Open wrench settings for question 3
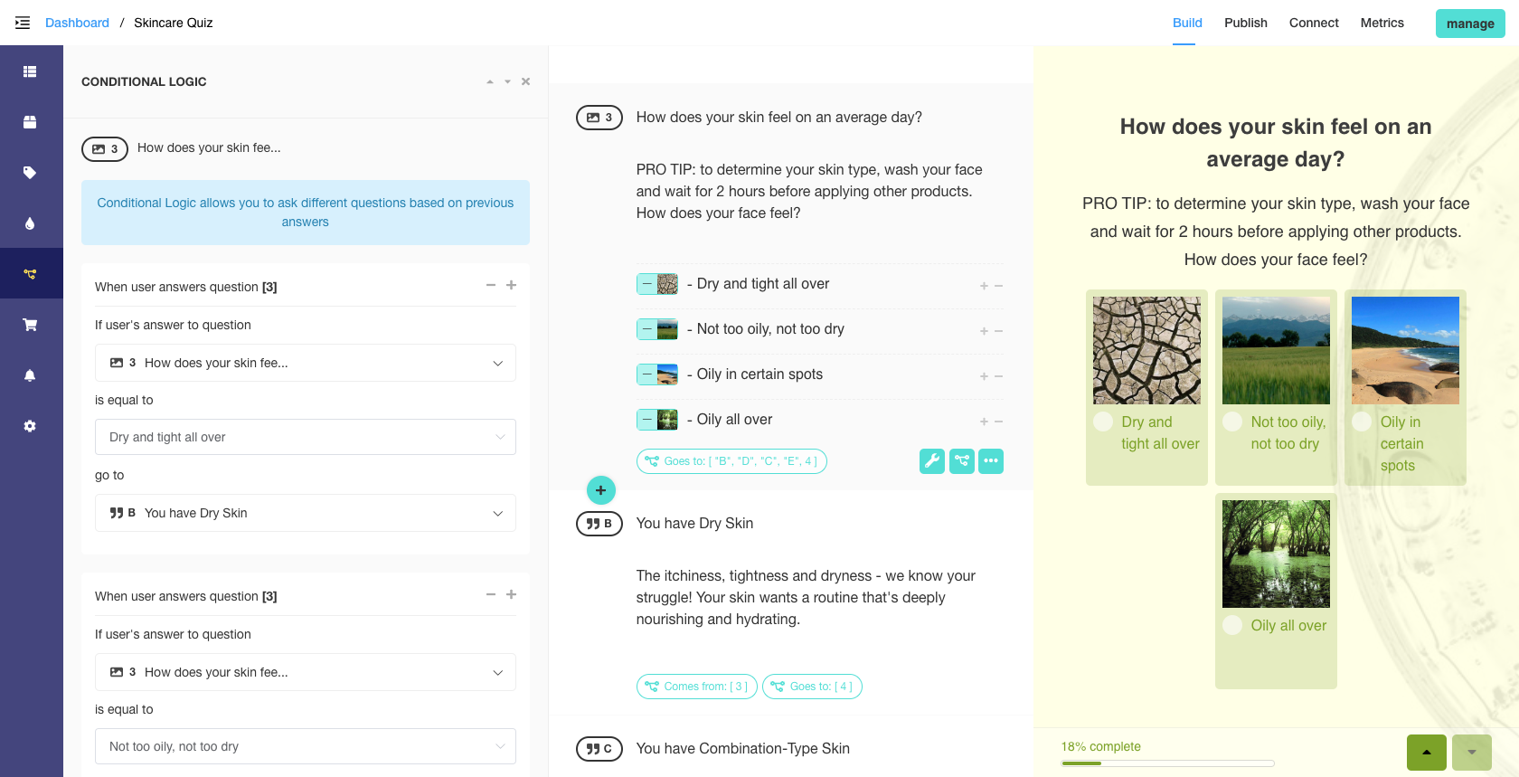Image resolution: width=1519 pixels, height=777 pixels. click(x=932, y=461)
